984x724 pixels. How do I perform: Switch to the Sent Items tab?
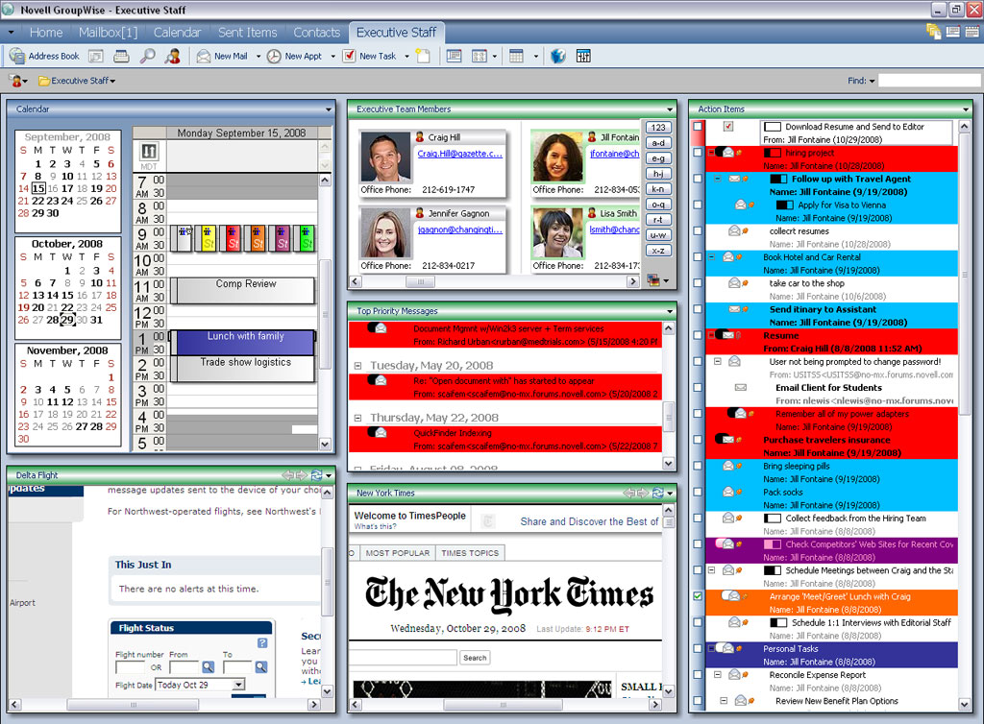247,32
